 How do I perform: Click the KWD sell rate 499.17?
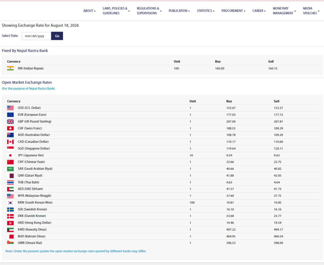click(278, 230)
